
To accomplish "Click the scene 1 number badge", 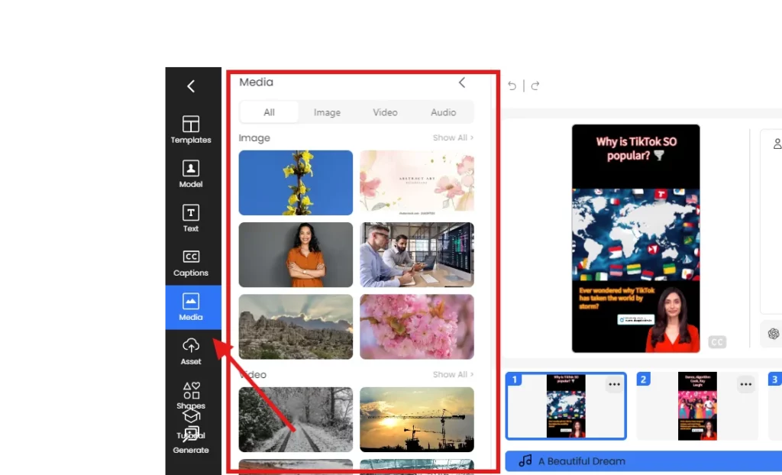I will (515, 380).
